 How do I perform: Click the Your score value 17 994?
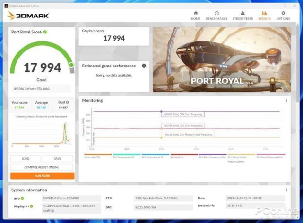tap(19, 107)
